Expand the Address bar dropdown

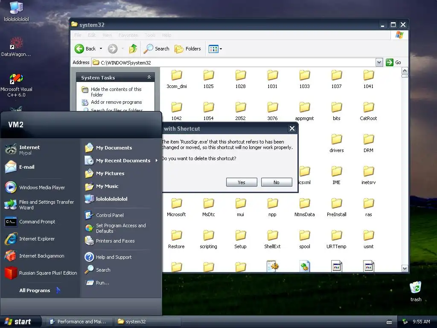[x=379, y=62]
